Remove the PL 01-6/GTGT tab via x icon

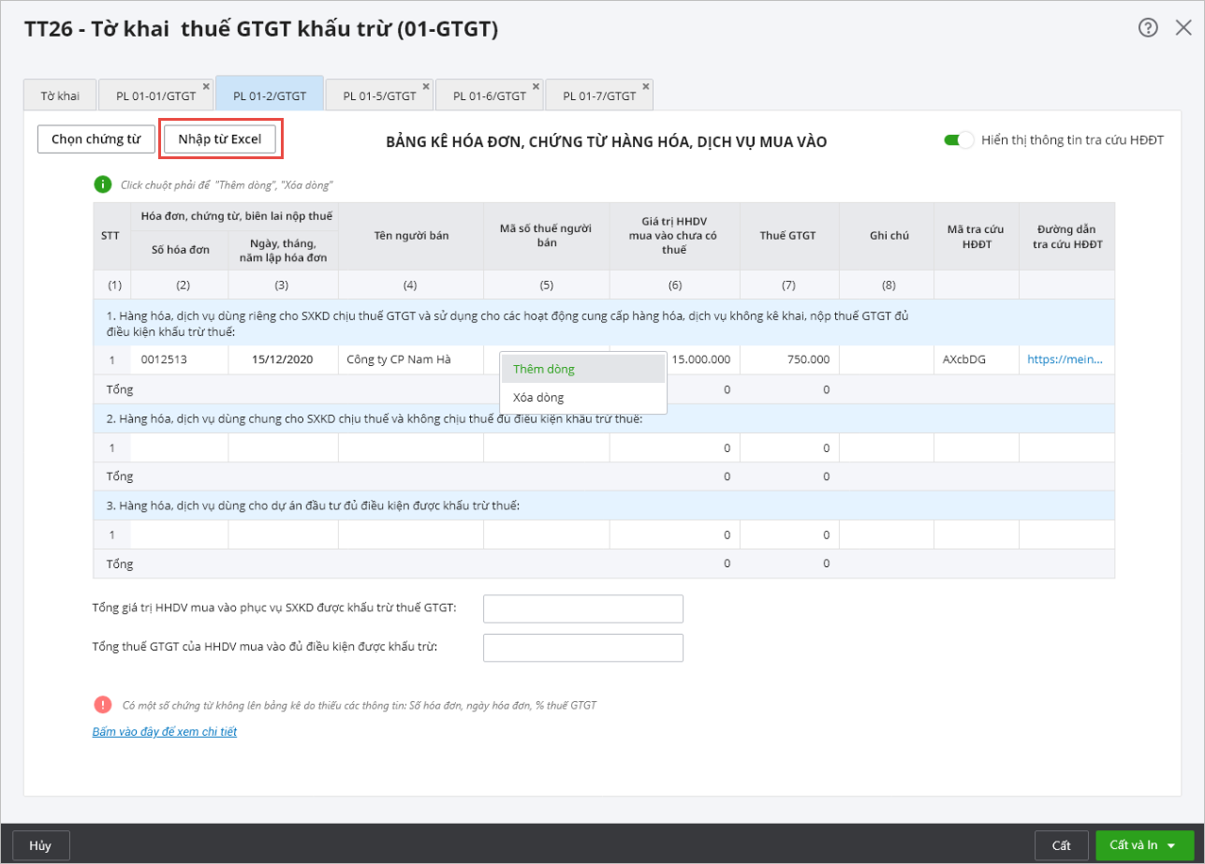536,86
